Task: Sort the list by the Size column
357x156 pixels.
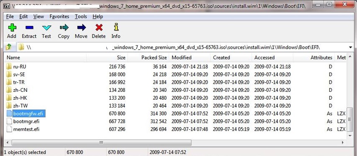Action: [107, 58]
